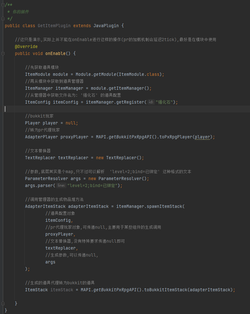Click the underlined player argument
Viewport: 250px width, 314px height.
tap(202, 137)
